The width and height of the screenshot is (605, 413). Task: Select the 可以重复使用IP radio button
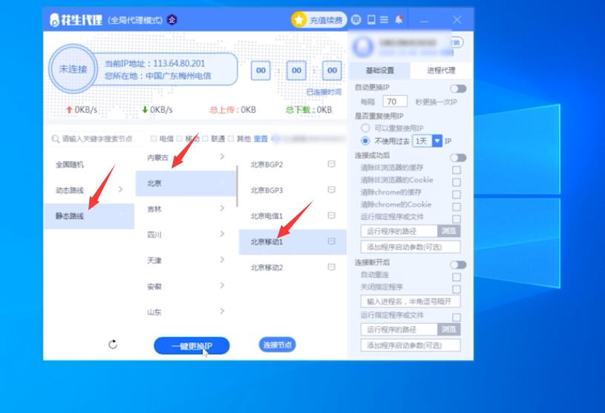pyautogui.click(x=365, y=128)
